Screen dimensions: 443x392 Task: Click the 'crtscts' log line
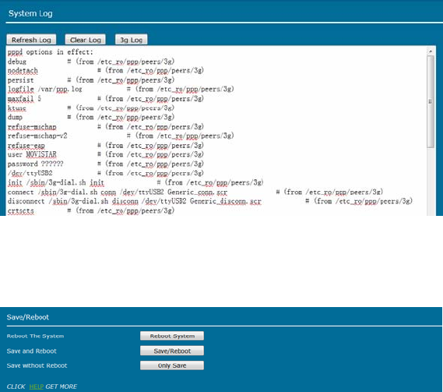click(x=91, y=210)
